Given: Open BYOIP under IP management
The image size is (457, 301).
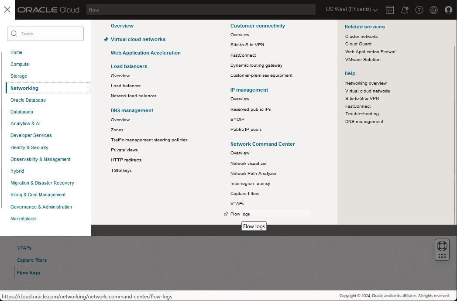Looking at the screenshot, I should 237,119.
